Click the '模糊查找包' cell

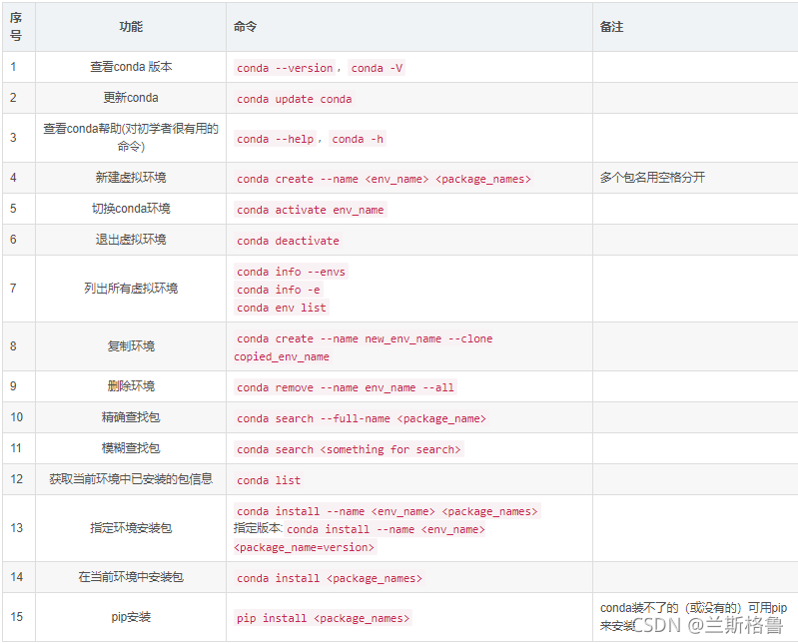pyautogui.click(x=131, y=448)
